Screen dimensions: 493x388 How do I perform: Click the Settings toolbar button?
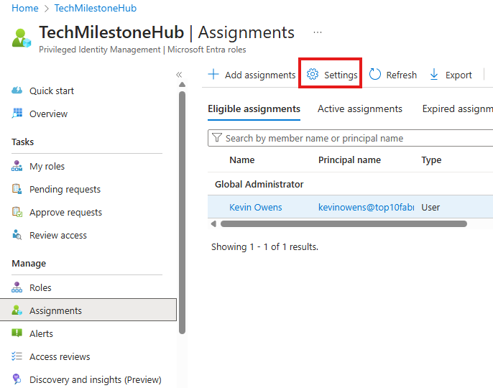(332, 75)
